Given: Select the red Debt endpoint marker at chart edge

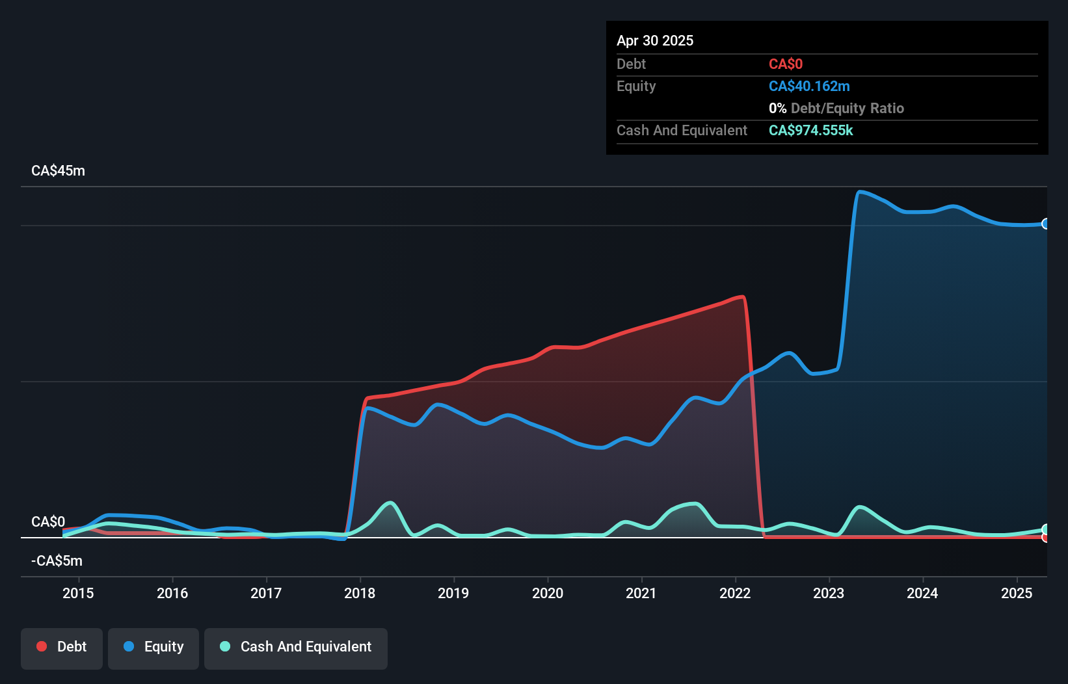Looking at the screenshot, I should click(1045, 537).
